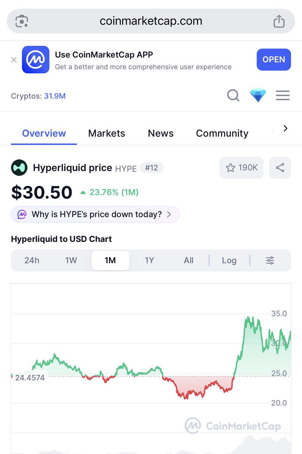
Task: Go to the Community tab
Action: pos(222,133)
